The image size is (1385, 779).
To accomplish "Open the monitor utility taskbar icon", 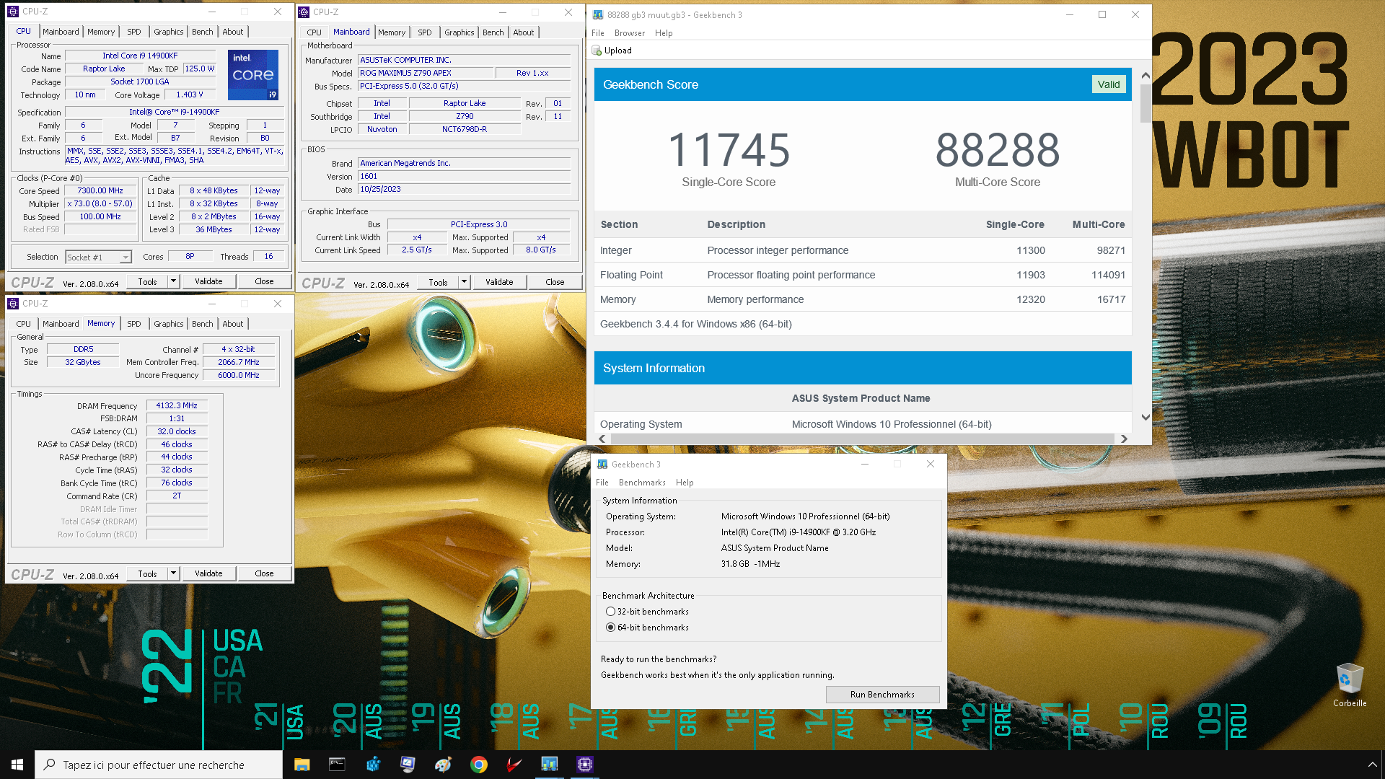I will pos(408,765).
